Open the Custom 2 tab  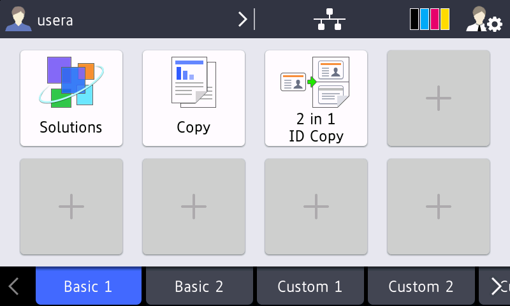pyautogui.click(x=421, y=286)
